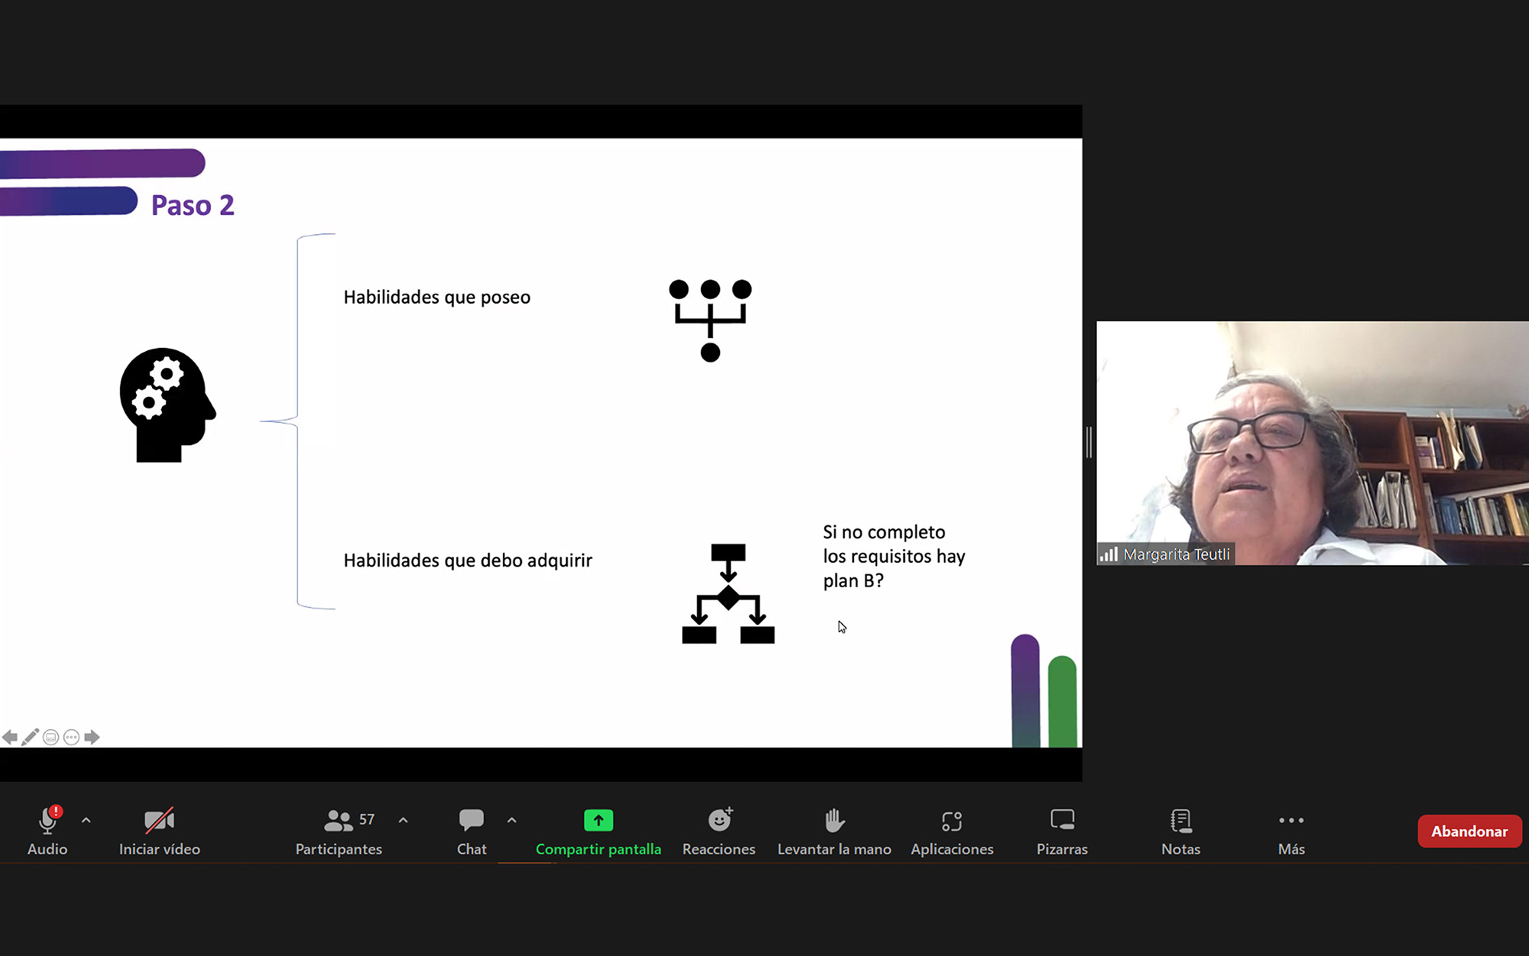Select Margarita Teutli's video thumbnail
Viewport: 1529px width, 956px height.
[x=1312, y=443]
